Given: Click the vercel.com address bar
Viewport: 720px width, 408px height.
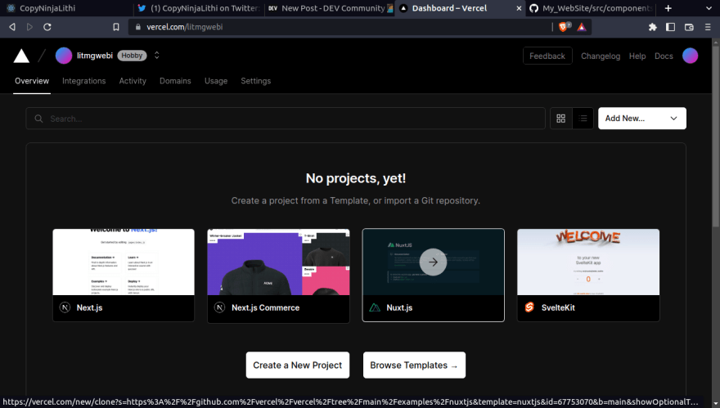Looking at the screenshot, I should pos(340,27).
